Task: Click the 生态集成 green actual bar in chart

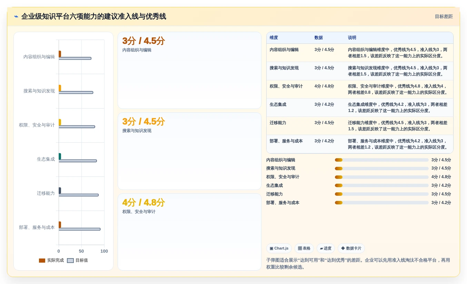Action: click(x=60, y=156)
